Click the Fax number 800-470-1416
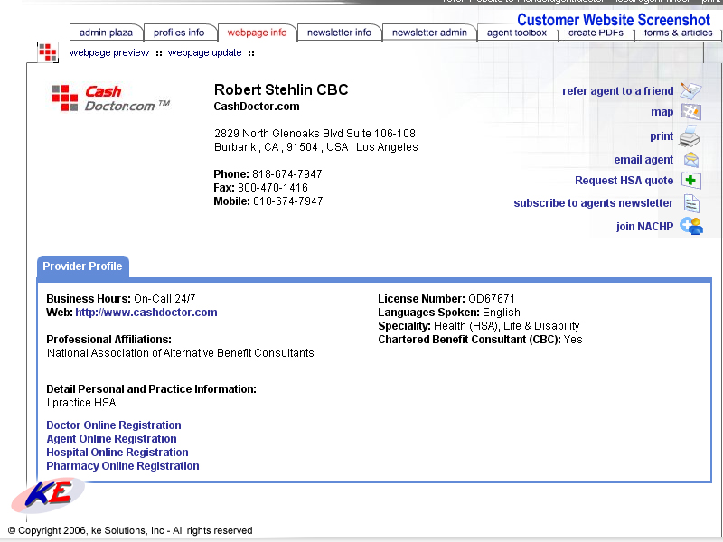 (260, 188)
